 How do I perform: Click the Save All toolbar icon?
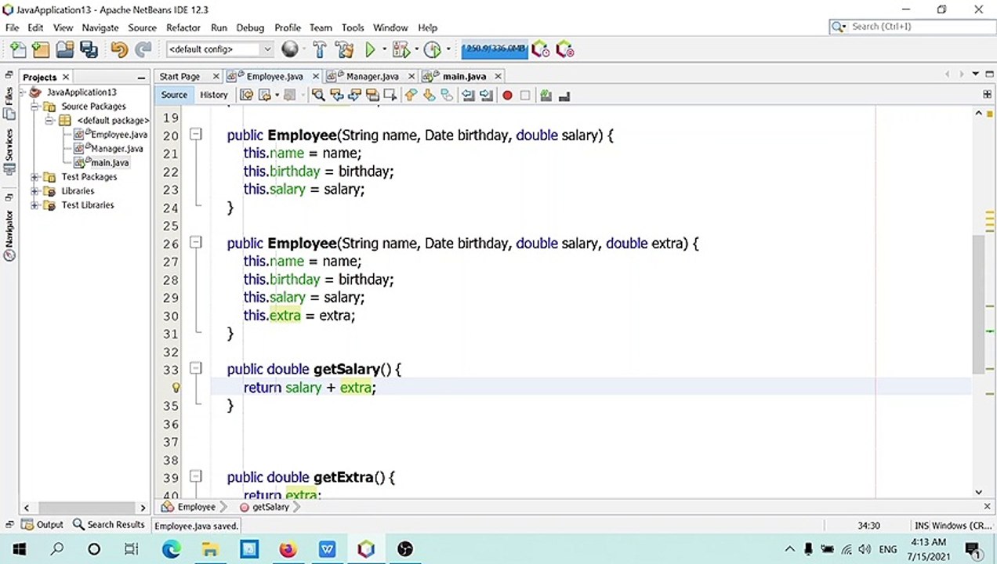(89, 49)
